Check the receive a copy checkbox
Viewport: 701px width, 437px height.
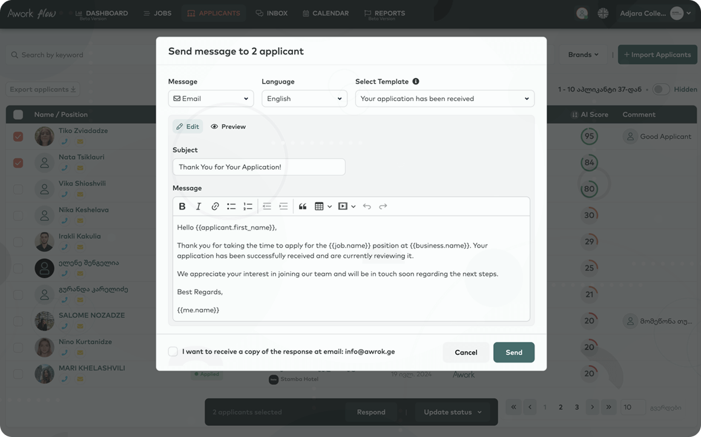point(173,352)
